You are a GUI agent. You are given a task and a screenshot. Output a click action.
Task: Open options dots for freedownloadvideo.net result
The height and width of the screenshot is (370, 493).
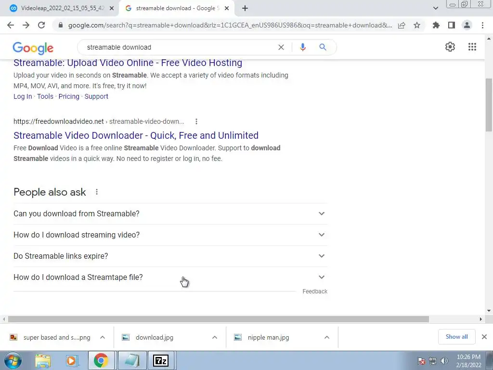tap(196, 121)
